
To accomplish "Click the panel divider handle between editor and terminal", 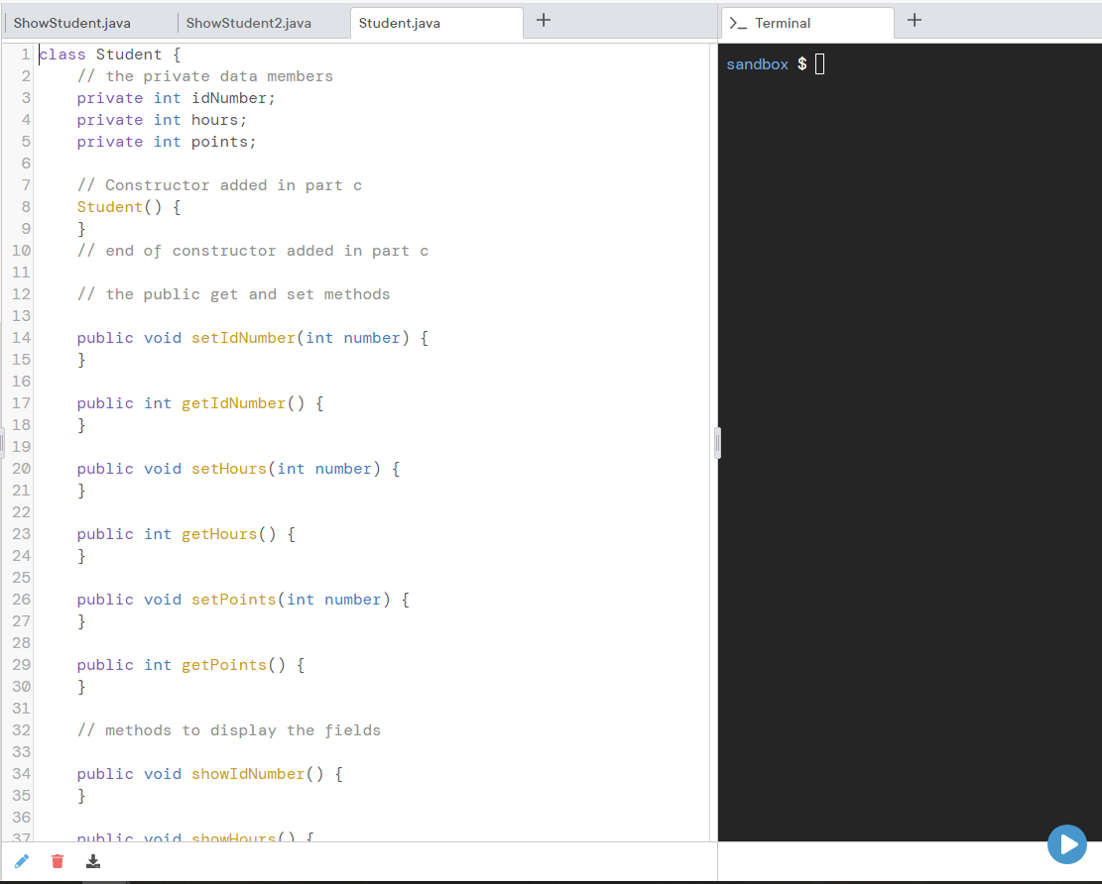I will 717,443.
